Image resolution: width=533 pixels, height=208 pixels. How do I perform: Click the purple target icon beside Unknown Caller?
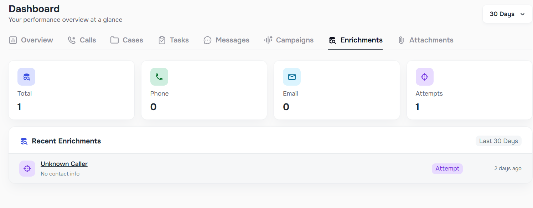click(x=27, y=168)
